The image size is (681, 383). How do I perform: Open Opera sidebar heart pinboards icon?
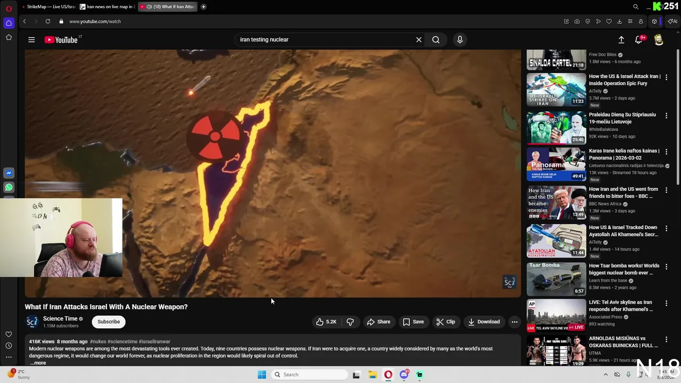[x=9, y=334]
